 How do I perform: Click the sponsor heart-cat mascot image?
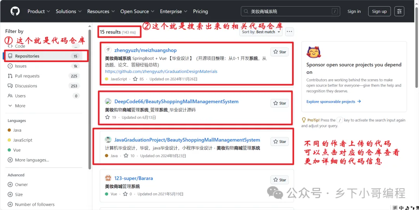[x=313, y=52]
